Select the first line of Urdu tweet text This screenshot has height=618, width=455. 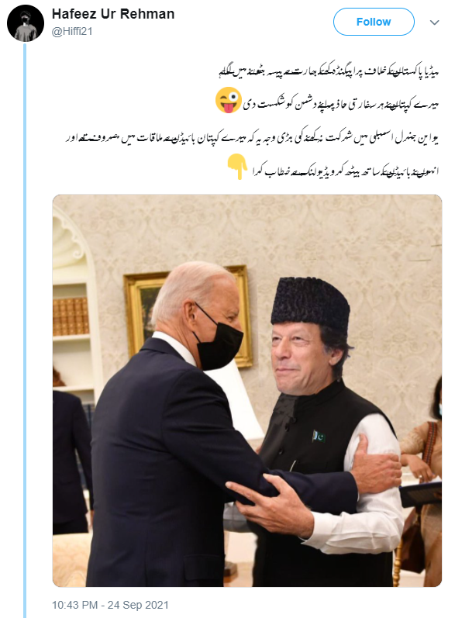329,71
